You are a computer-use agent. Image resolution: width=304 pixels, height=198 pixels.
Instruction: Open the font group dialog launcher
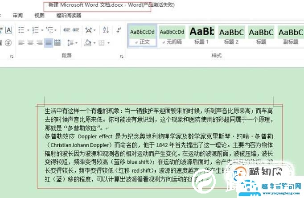12,57
